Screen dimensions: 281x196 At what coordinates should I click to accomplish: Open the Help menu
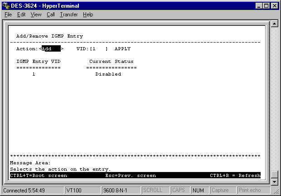(x=87, y=14)
